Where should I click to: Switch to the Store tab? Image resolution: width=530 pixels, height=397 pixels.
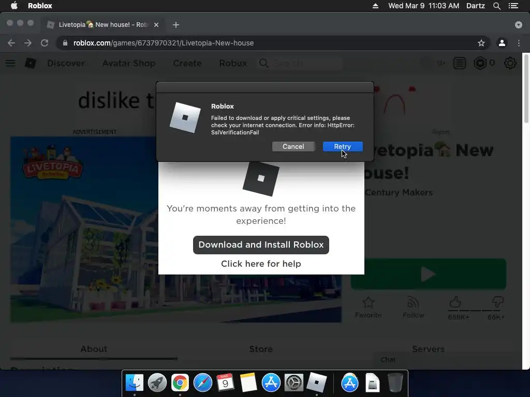point(261,349)
